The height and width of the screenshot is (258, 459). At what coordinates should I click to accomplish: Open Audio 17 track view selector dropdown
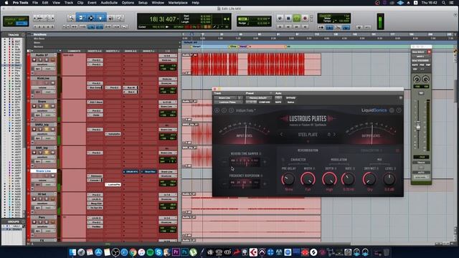point(42,64)
